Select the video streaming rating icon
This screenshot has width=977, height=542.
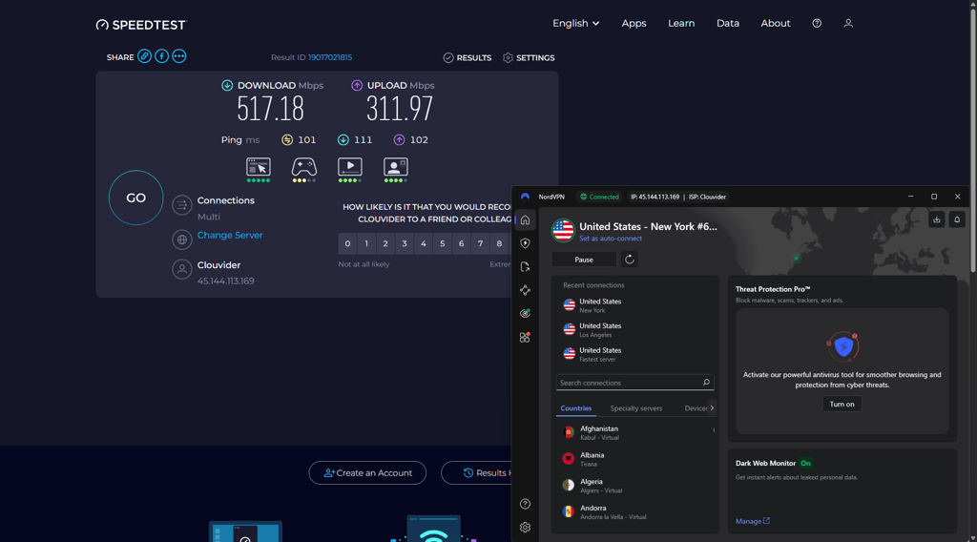[349, 170]
